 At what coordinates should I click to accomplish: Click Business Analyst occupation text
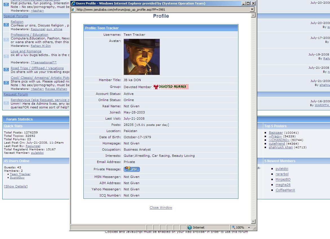click(x=137, y=149)
